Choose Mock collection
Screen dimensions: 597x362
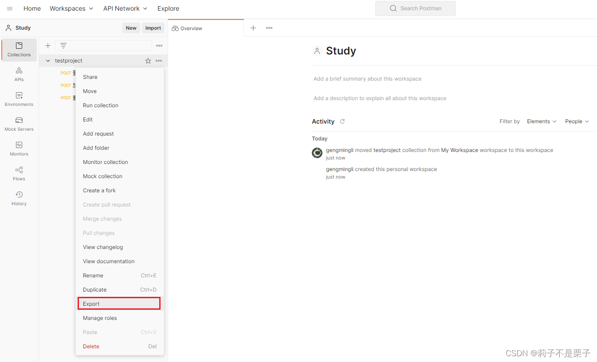pyautogui.click(x=120, y=176)
